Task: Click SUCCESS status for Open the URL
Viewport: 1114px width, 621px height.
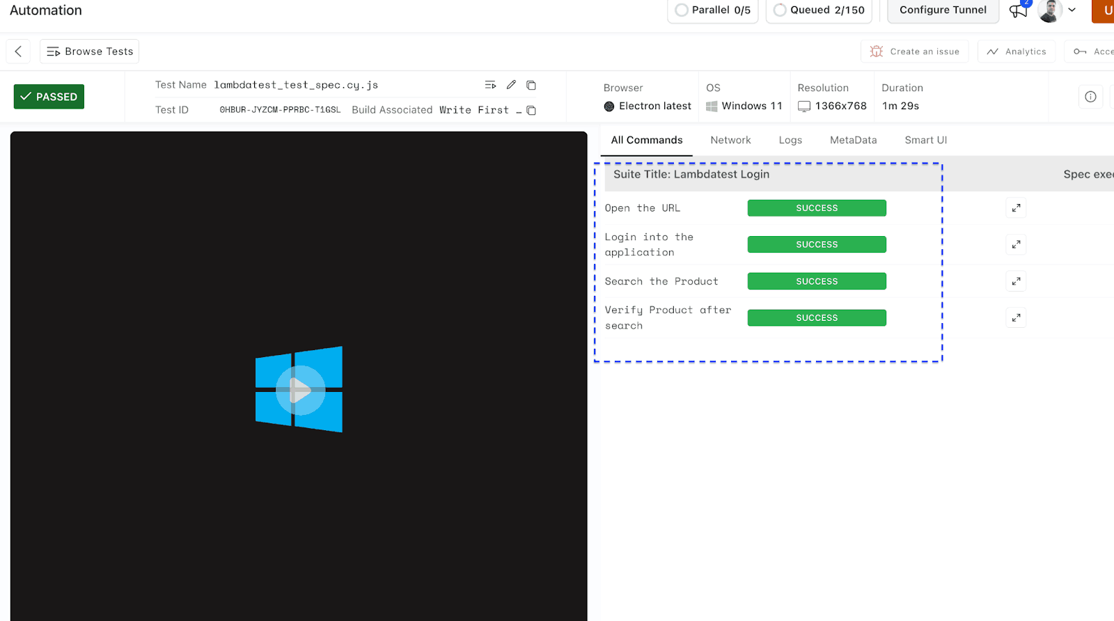Action: click(x=817, y=208)
